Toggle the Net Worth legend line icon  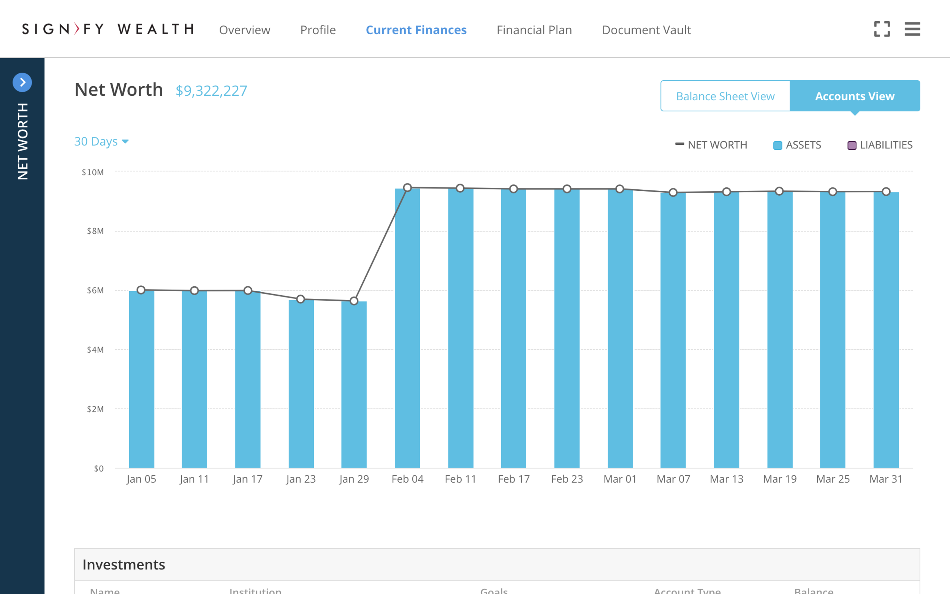[x=679, y=144]
